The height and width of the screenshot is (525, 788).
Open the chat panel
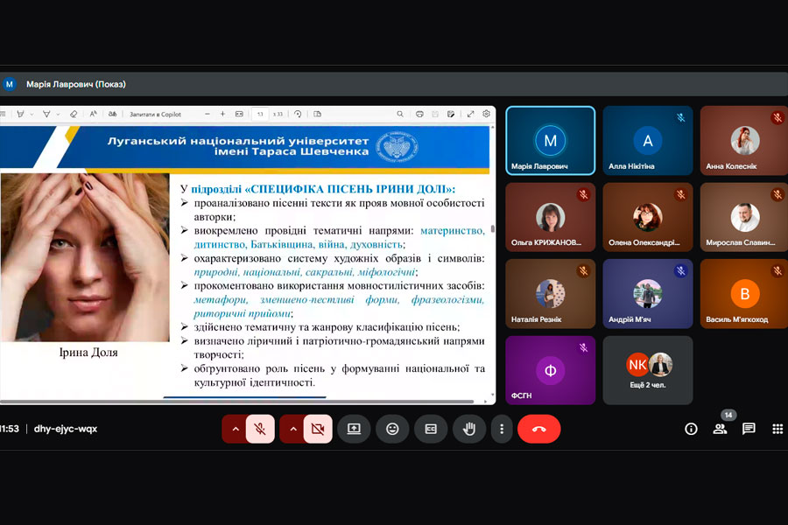point(749,429)
